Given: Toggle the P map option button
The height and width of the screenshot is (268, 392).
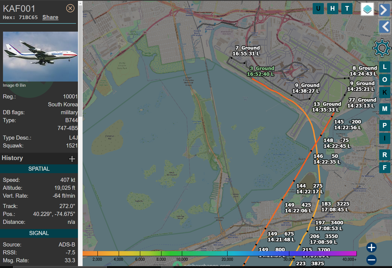Looking at the screenshot, I should (385, 125).
